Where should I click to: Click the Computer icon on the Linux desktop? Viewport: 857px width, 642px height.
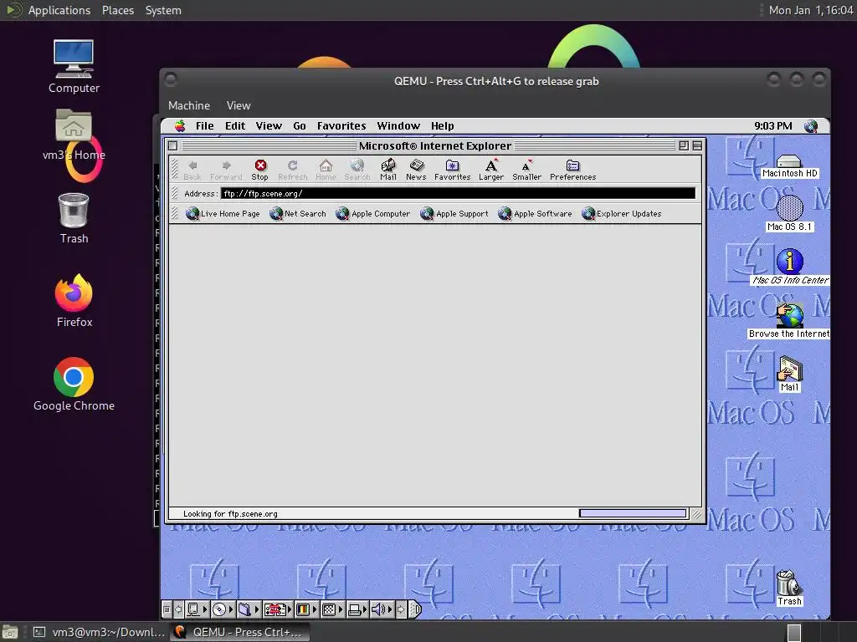click(74, 67)
